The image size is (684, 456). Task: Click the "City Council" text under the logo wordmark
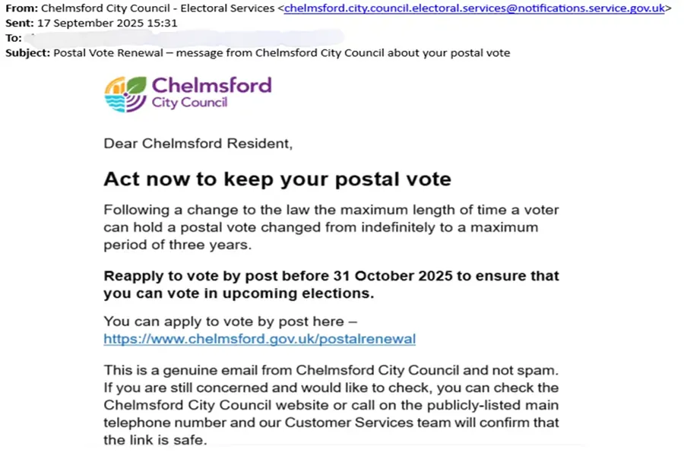[x=189, y=103]
